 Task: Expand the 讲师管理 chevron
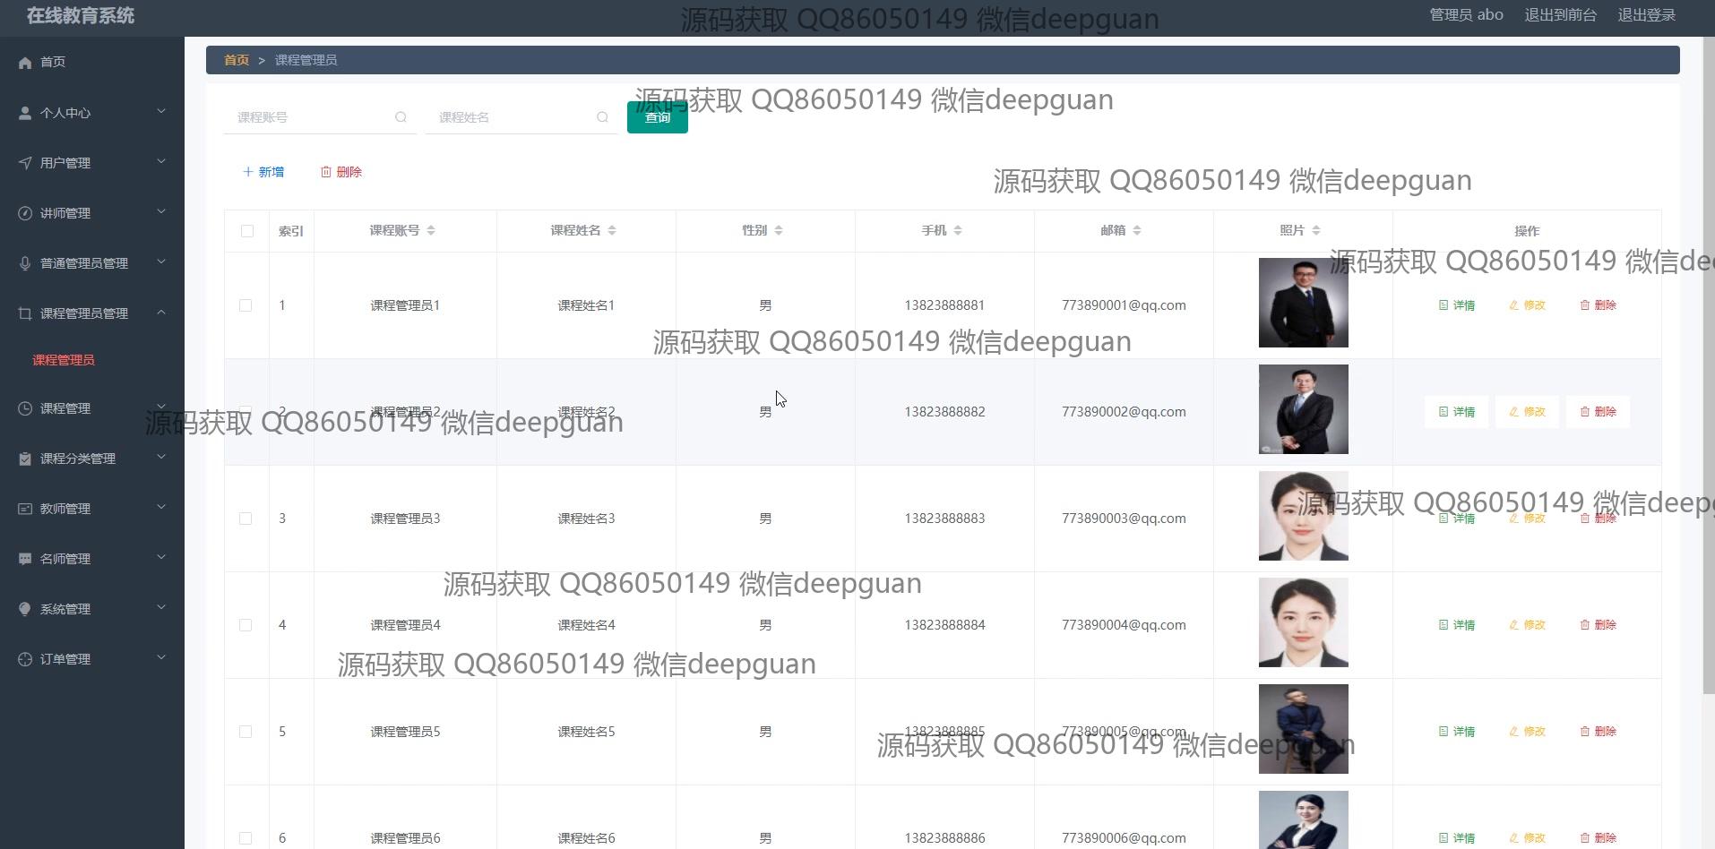tap(161, 212)
